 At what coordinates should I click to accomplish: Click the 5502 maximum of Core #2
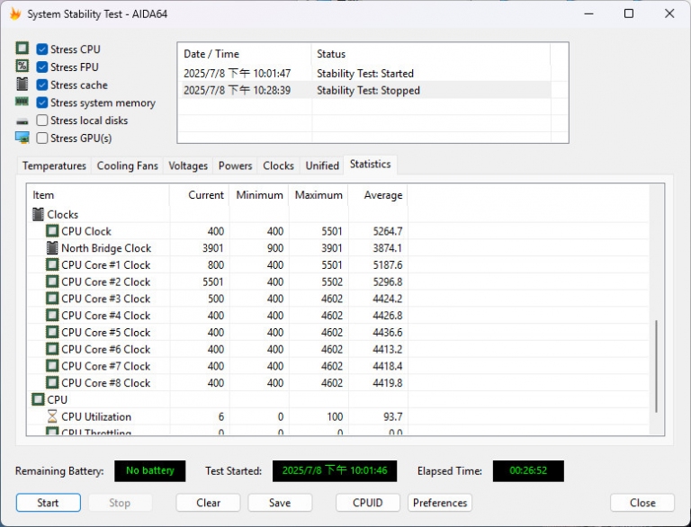coord(332,281)
